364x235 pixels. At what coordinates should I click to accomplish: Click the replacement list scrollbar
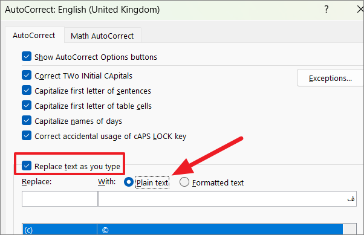(349, 230)
